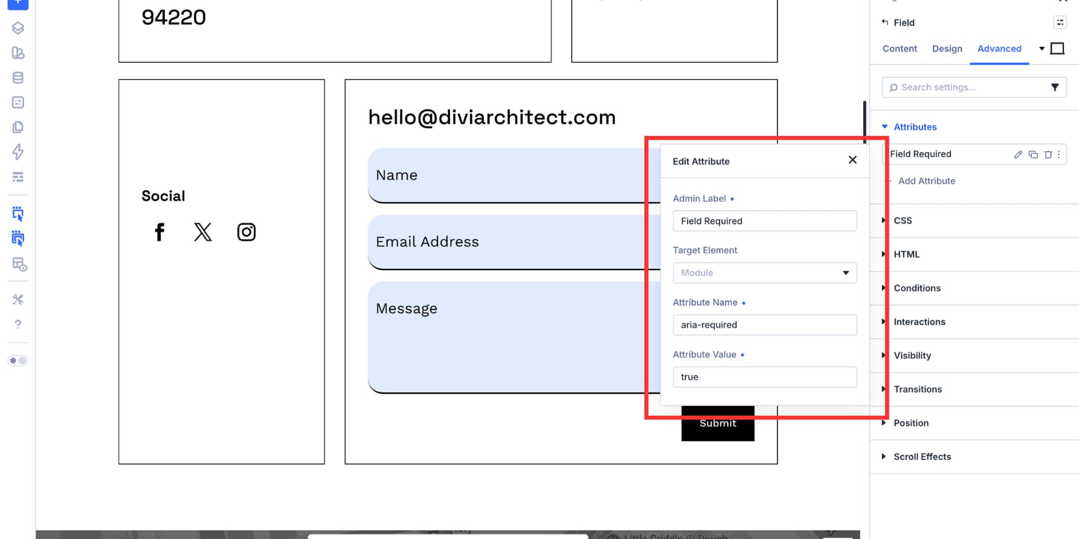This screenshot has width=1079, height=539.
Task: Click the Edit Attribute dialog title
Action: tap(701, 161)
